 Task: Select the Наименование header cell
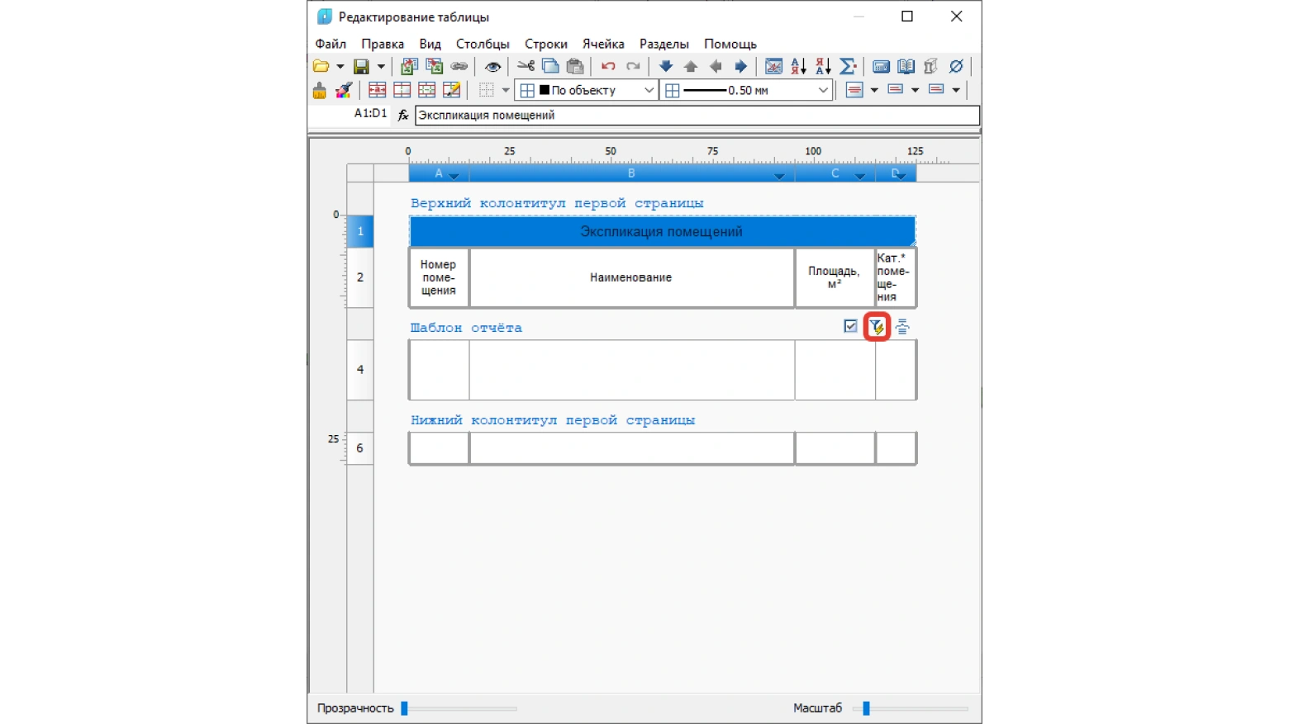631,277
